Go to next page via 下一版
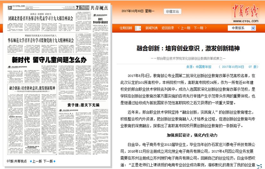The width and height of the screenshot is (265, 169). pyautogui.click(x=48, y=161)
